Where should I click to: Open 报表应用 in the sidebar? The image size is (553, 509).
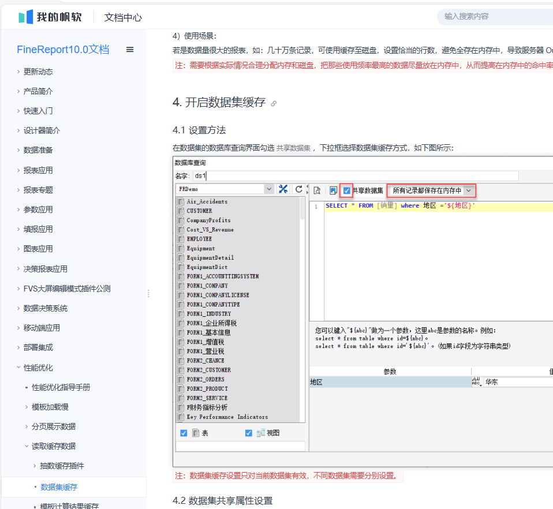coord(38,170)
